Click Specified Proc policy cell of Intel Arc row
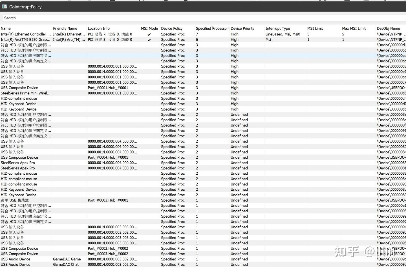The width and height of the screenshot is (406, 268). point(173,40)
